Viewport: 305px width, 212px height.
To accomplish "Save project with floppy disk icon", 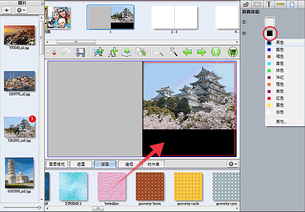I will (80, 52).
